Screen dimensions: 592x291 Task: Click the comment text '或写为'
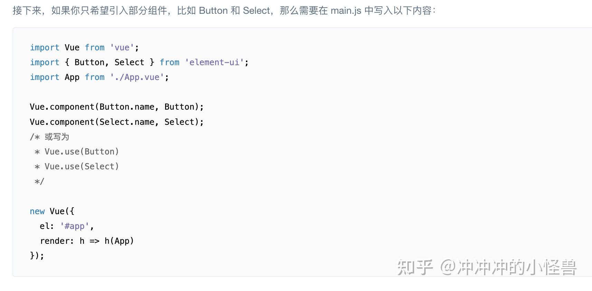[57, 137]
